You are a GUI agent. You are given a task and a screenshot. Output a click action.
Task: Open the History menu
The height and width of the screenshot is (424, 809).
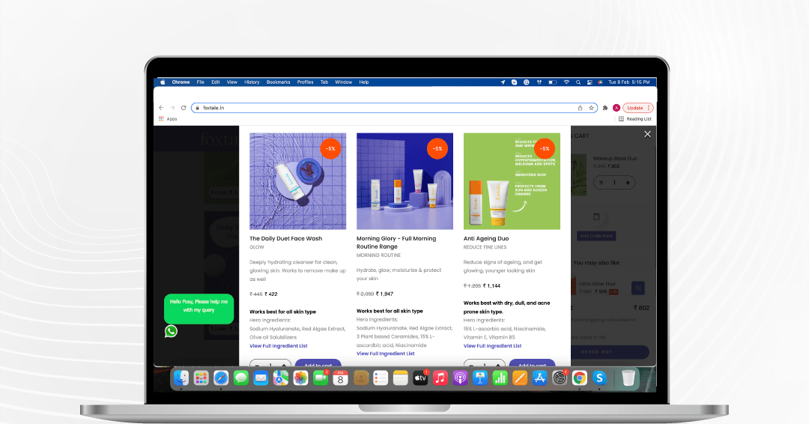[252, 82]
